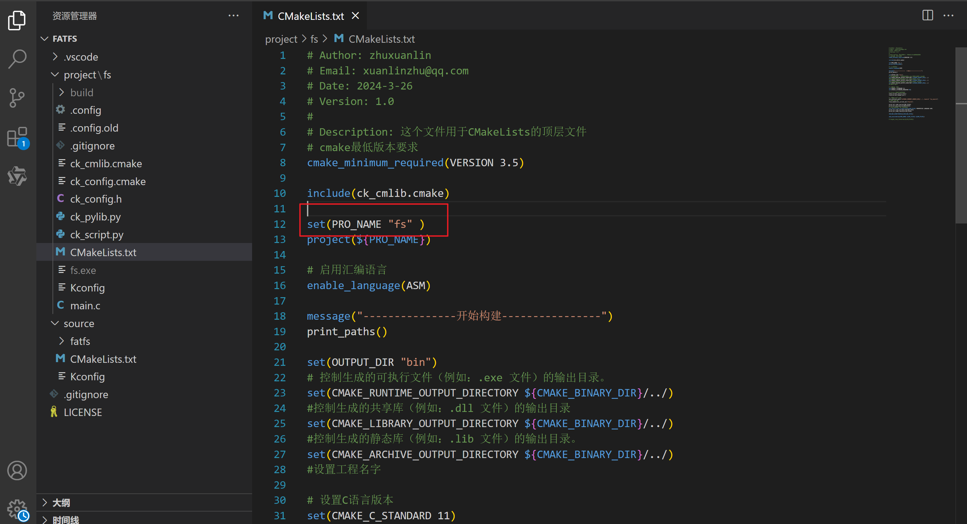967x524 pixels.
Task: Open Kconfig under source folder
Action: 144,377
